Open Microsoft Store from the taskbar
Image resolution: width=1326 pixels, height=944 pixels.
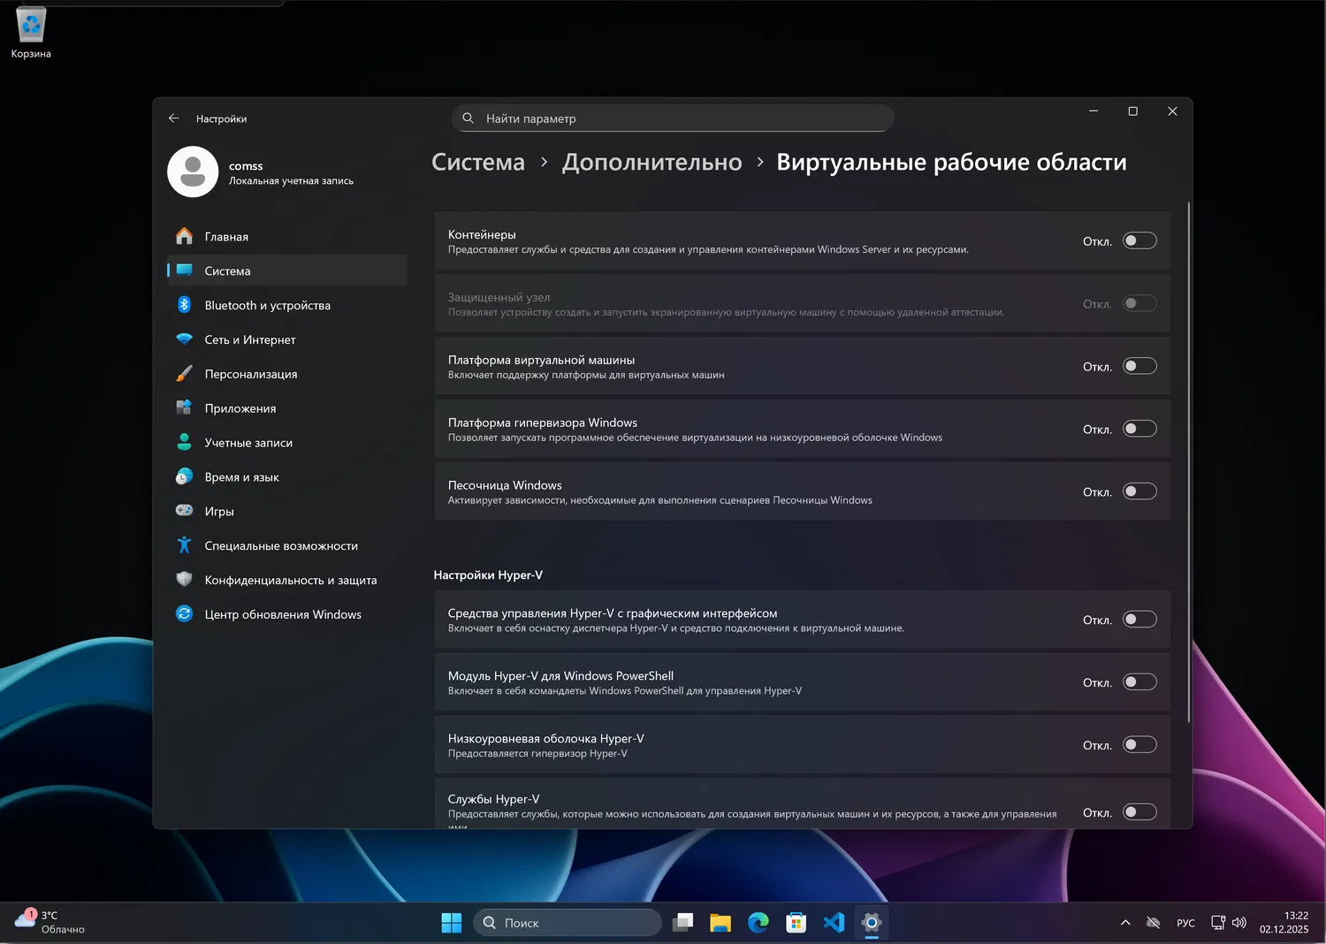[796, 923]
